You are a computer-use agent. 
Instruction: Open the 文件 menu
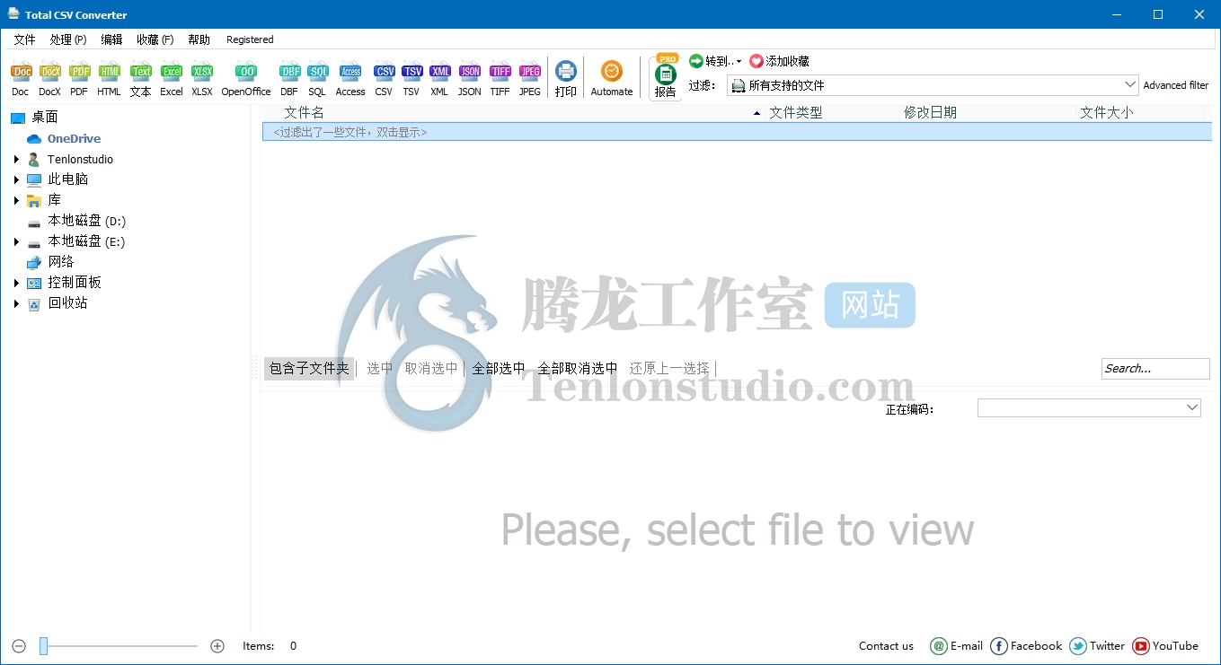coord(24,39)
